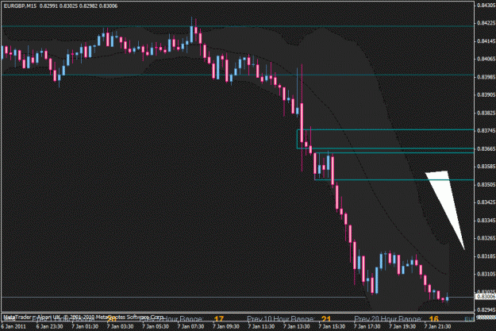Click the 0.83425 price axis label

click(486, 202)
